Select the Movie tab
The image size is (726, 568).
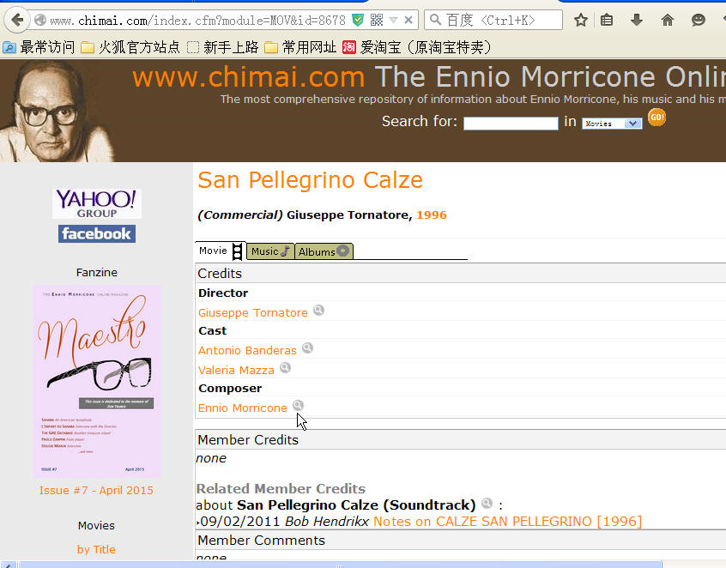221,251
